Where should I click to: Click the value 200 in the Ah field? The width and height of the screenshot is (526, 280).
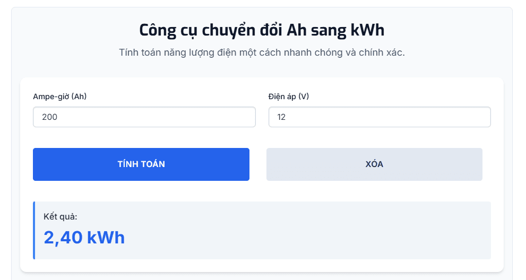pyautogui.click(x=49, y=117)
